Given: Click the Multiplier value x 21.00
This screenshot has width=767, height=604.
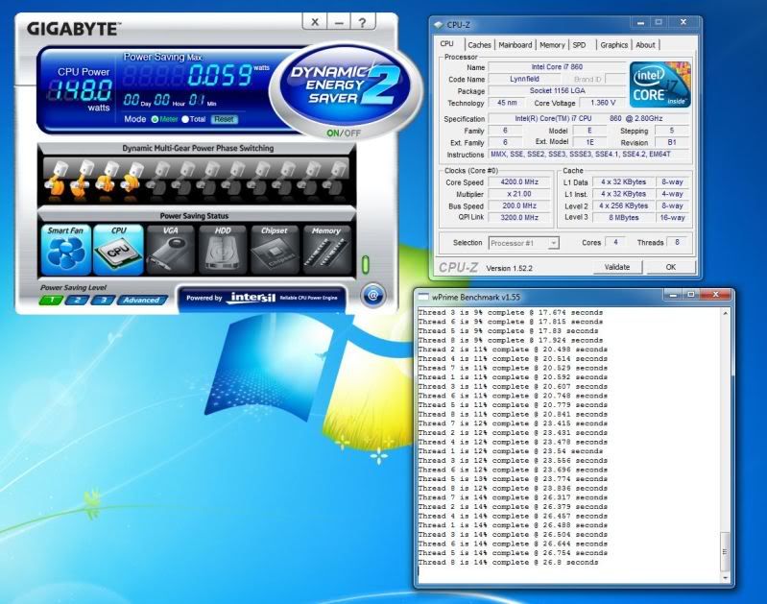Looking at the screenshot, I should click(x=519, y=194).
